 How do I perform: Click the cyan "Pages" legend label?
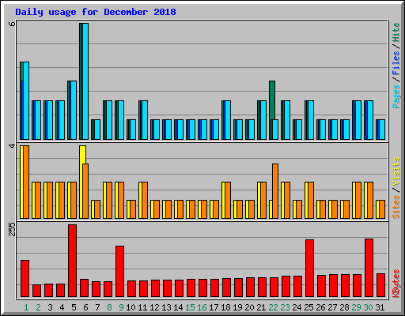coord(396,96)
